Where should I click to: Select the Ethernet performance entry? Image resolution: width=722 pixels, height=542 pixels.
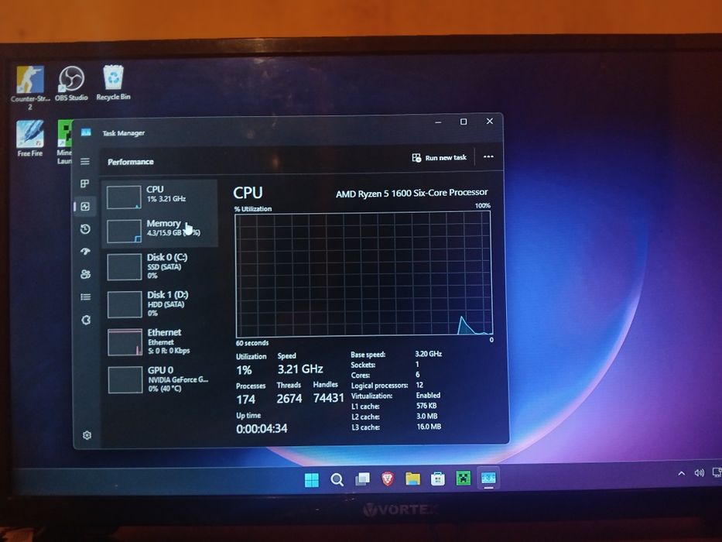pyautogui.click(x=159, y=341)
